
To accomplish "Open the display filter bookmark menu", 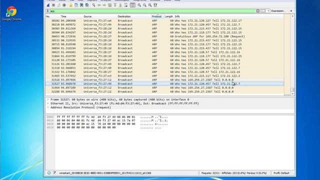I will coord(47,11).
